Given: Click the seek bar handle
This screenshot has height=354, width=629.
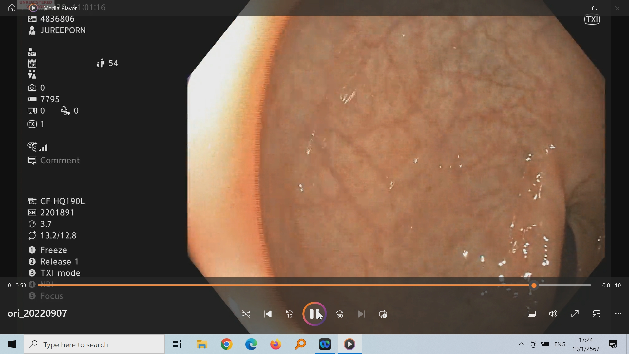Looking at the screenshot, I should [x=534, y=285].
